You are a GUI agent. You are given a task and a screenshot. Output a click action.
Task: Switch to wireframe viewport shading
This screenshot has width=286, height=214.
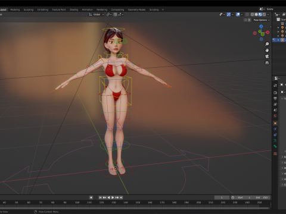252,14
